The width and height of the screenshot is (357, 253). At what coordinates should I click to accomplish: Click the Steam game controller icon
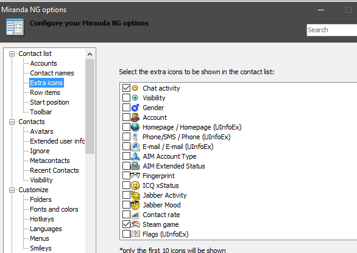point(135,224)
